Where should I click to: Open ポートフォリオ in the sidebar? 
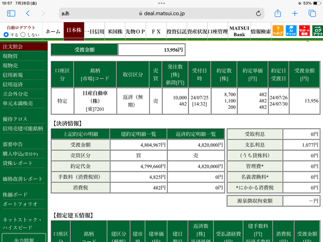pos(20,204)
